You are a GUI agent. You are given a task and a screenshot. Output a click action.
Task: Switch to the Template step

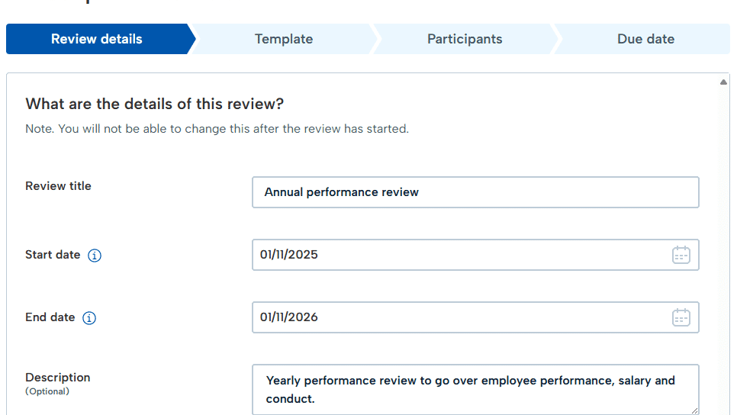pos(284,39)
